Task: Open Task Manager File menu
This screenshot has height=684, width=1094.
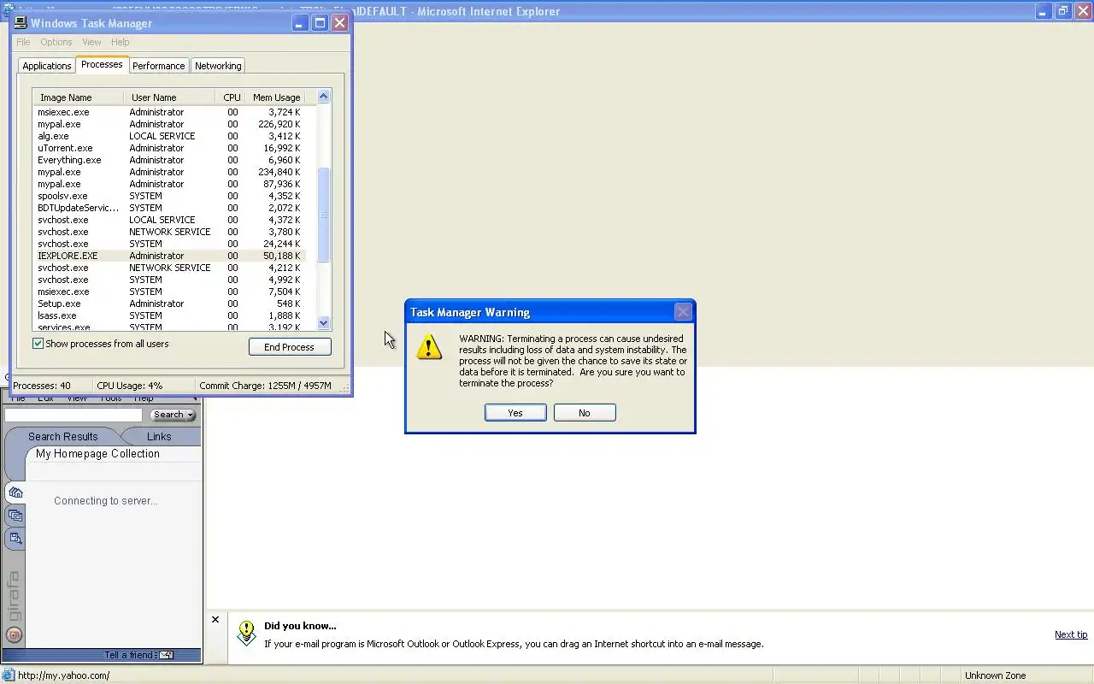Action: click(x=23, y=42)
